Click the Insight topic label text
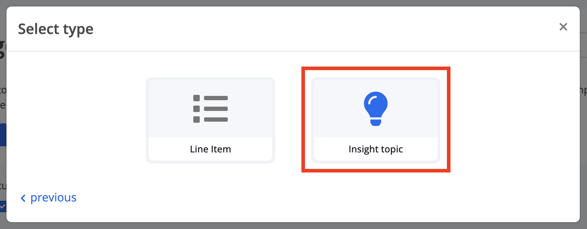This screenshot has height=229, width=587. 376,149
